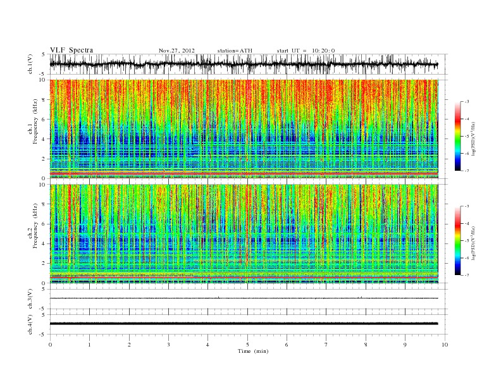Click time axis tick label "8"
The width and height of the screenshot is (501, 387).
click(x=366, y=345)
